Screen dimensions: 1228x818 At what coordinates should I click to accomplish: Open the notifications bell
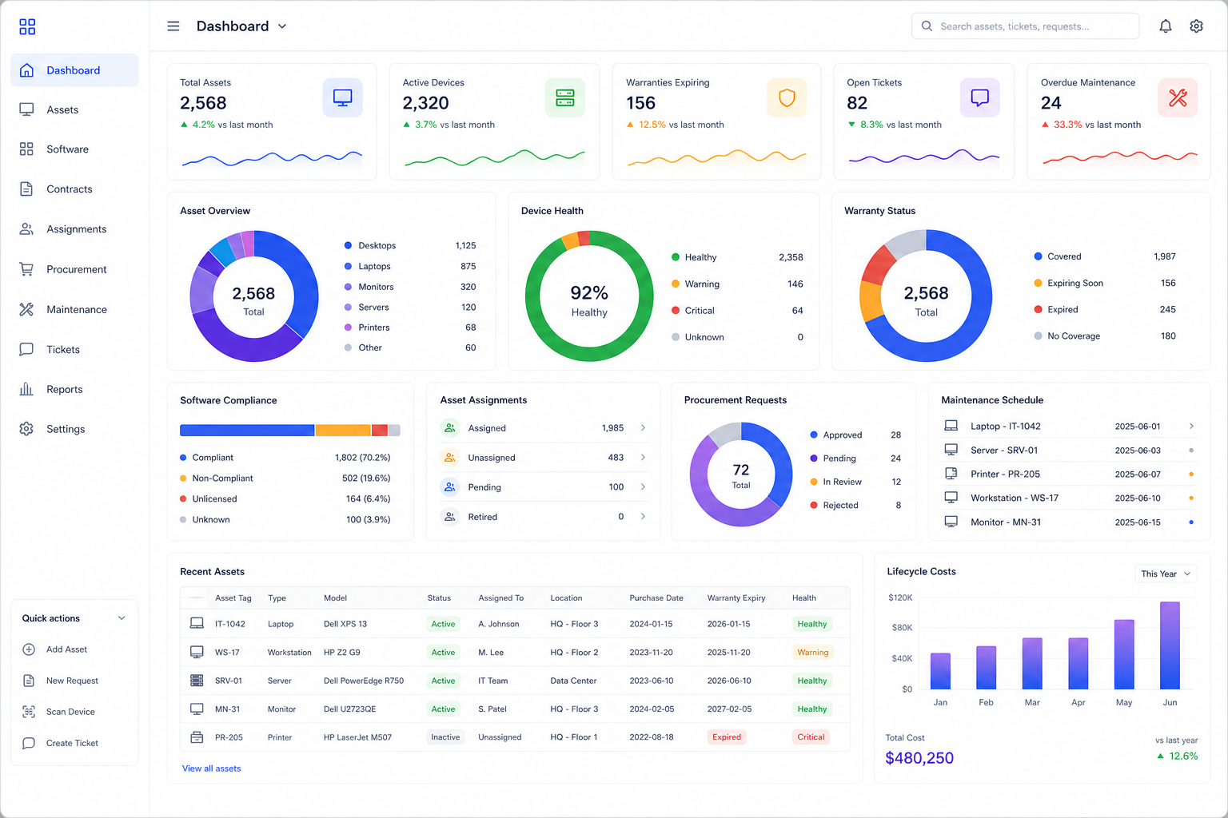coord(1166,26)
